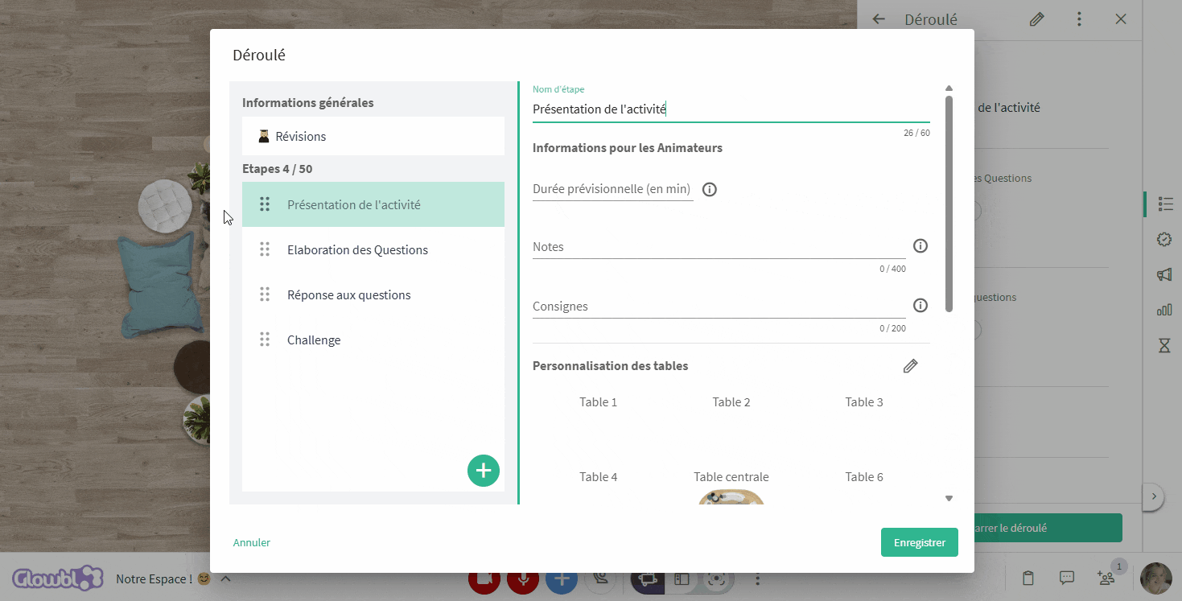Click the drag handle beside Réponse aux questions

265,294
